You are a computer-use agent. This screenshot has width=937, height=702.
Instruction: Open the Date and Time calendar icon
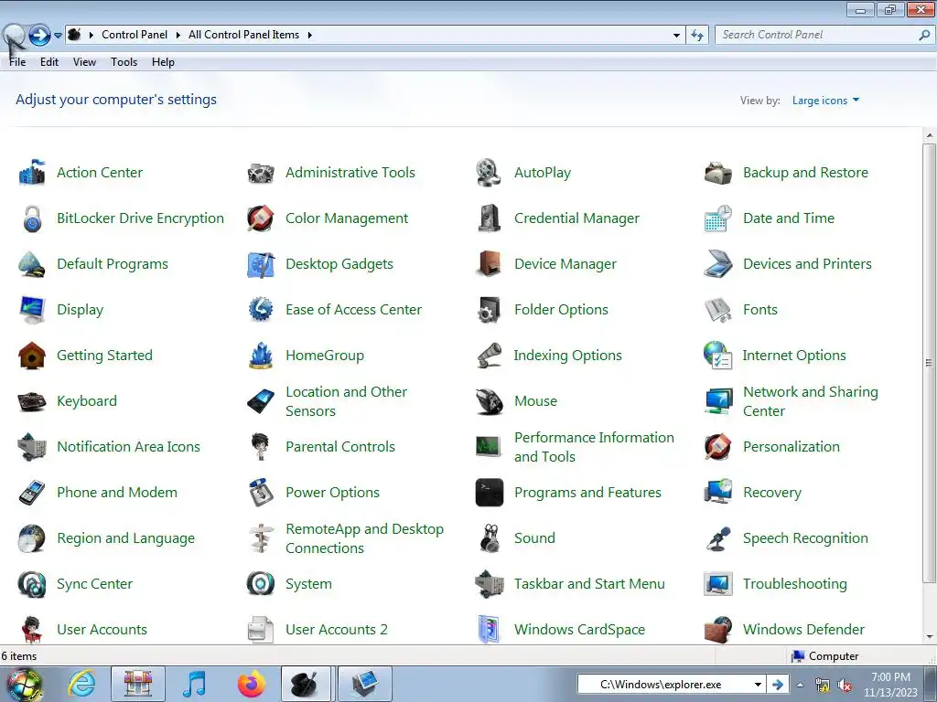718,218
